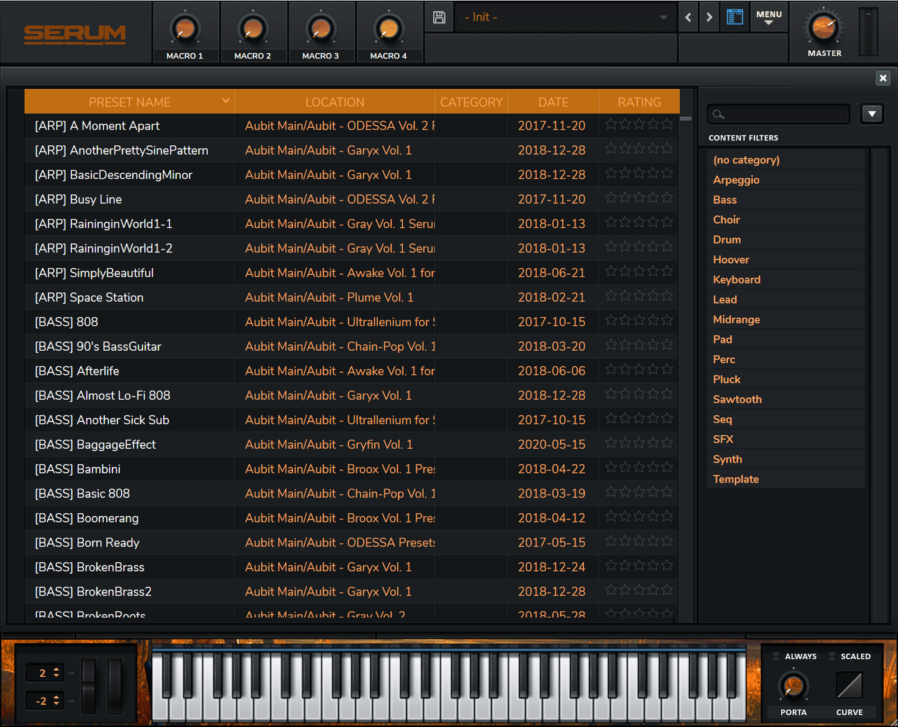The height and width of the screenshot is (727, 898).
Task: Filter by (no category)
Action: 786,160
